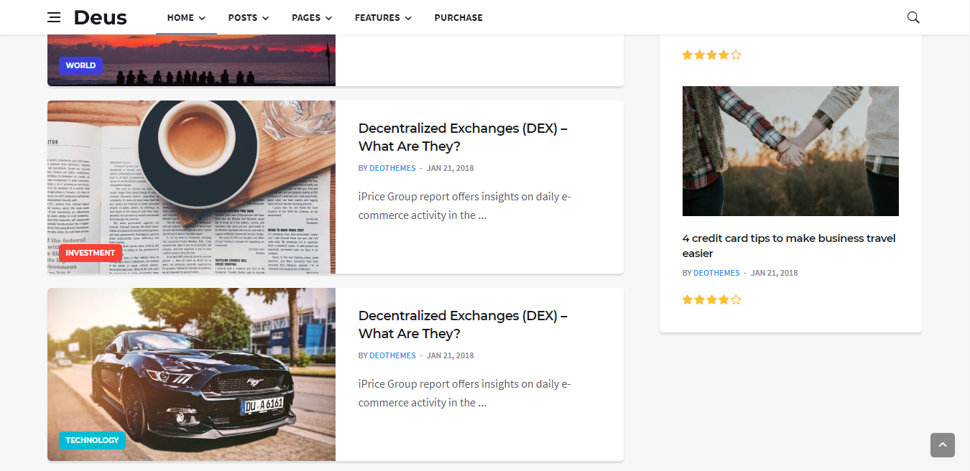The height and width of the screenshot is (471, 970).
Task: Click the search magnifier icon
Action: pos(913,17)
